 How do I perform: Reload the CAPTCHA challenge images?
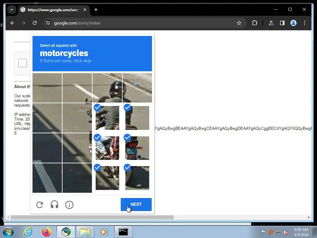coord(40,205)
